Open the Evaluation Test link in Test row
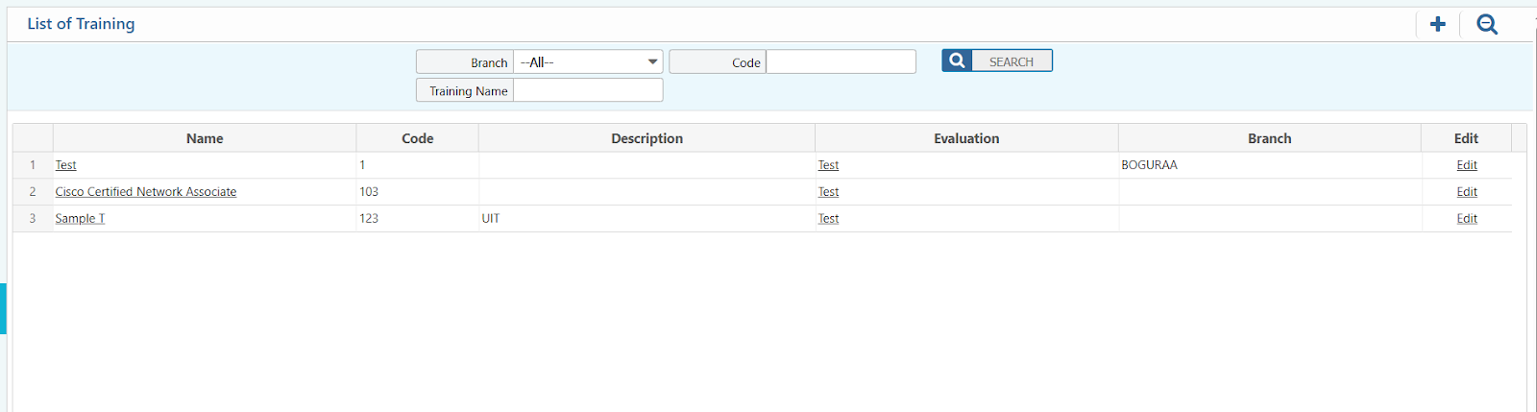 point(828,165)
